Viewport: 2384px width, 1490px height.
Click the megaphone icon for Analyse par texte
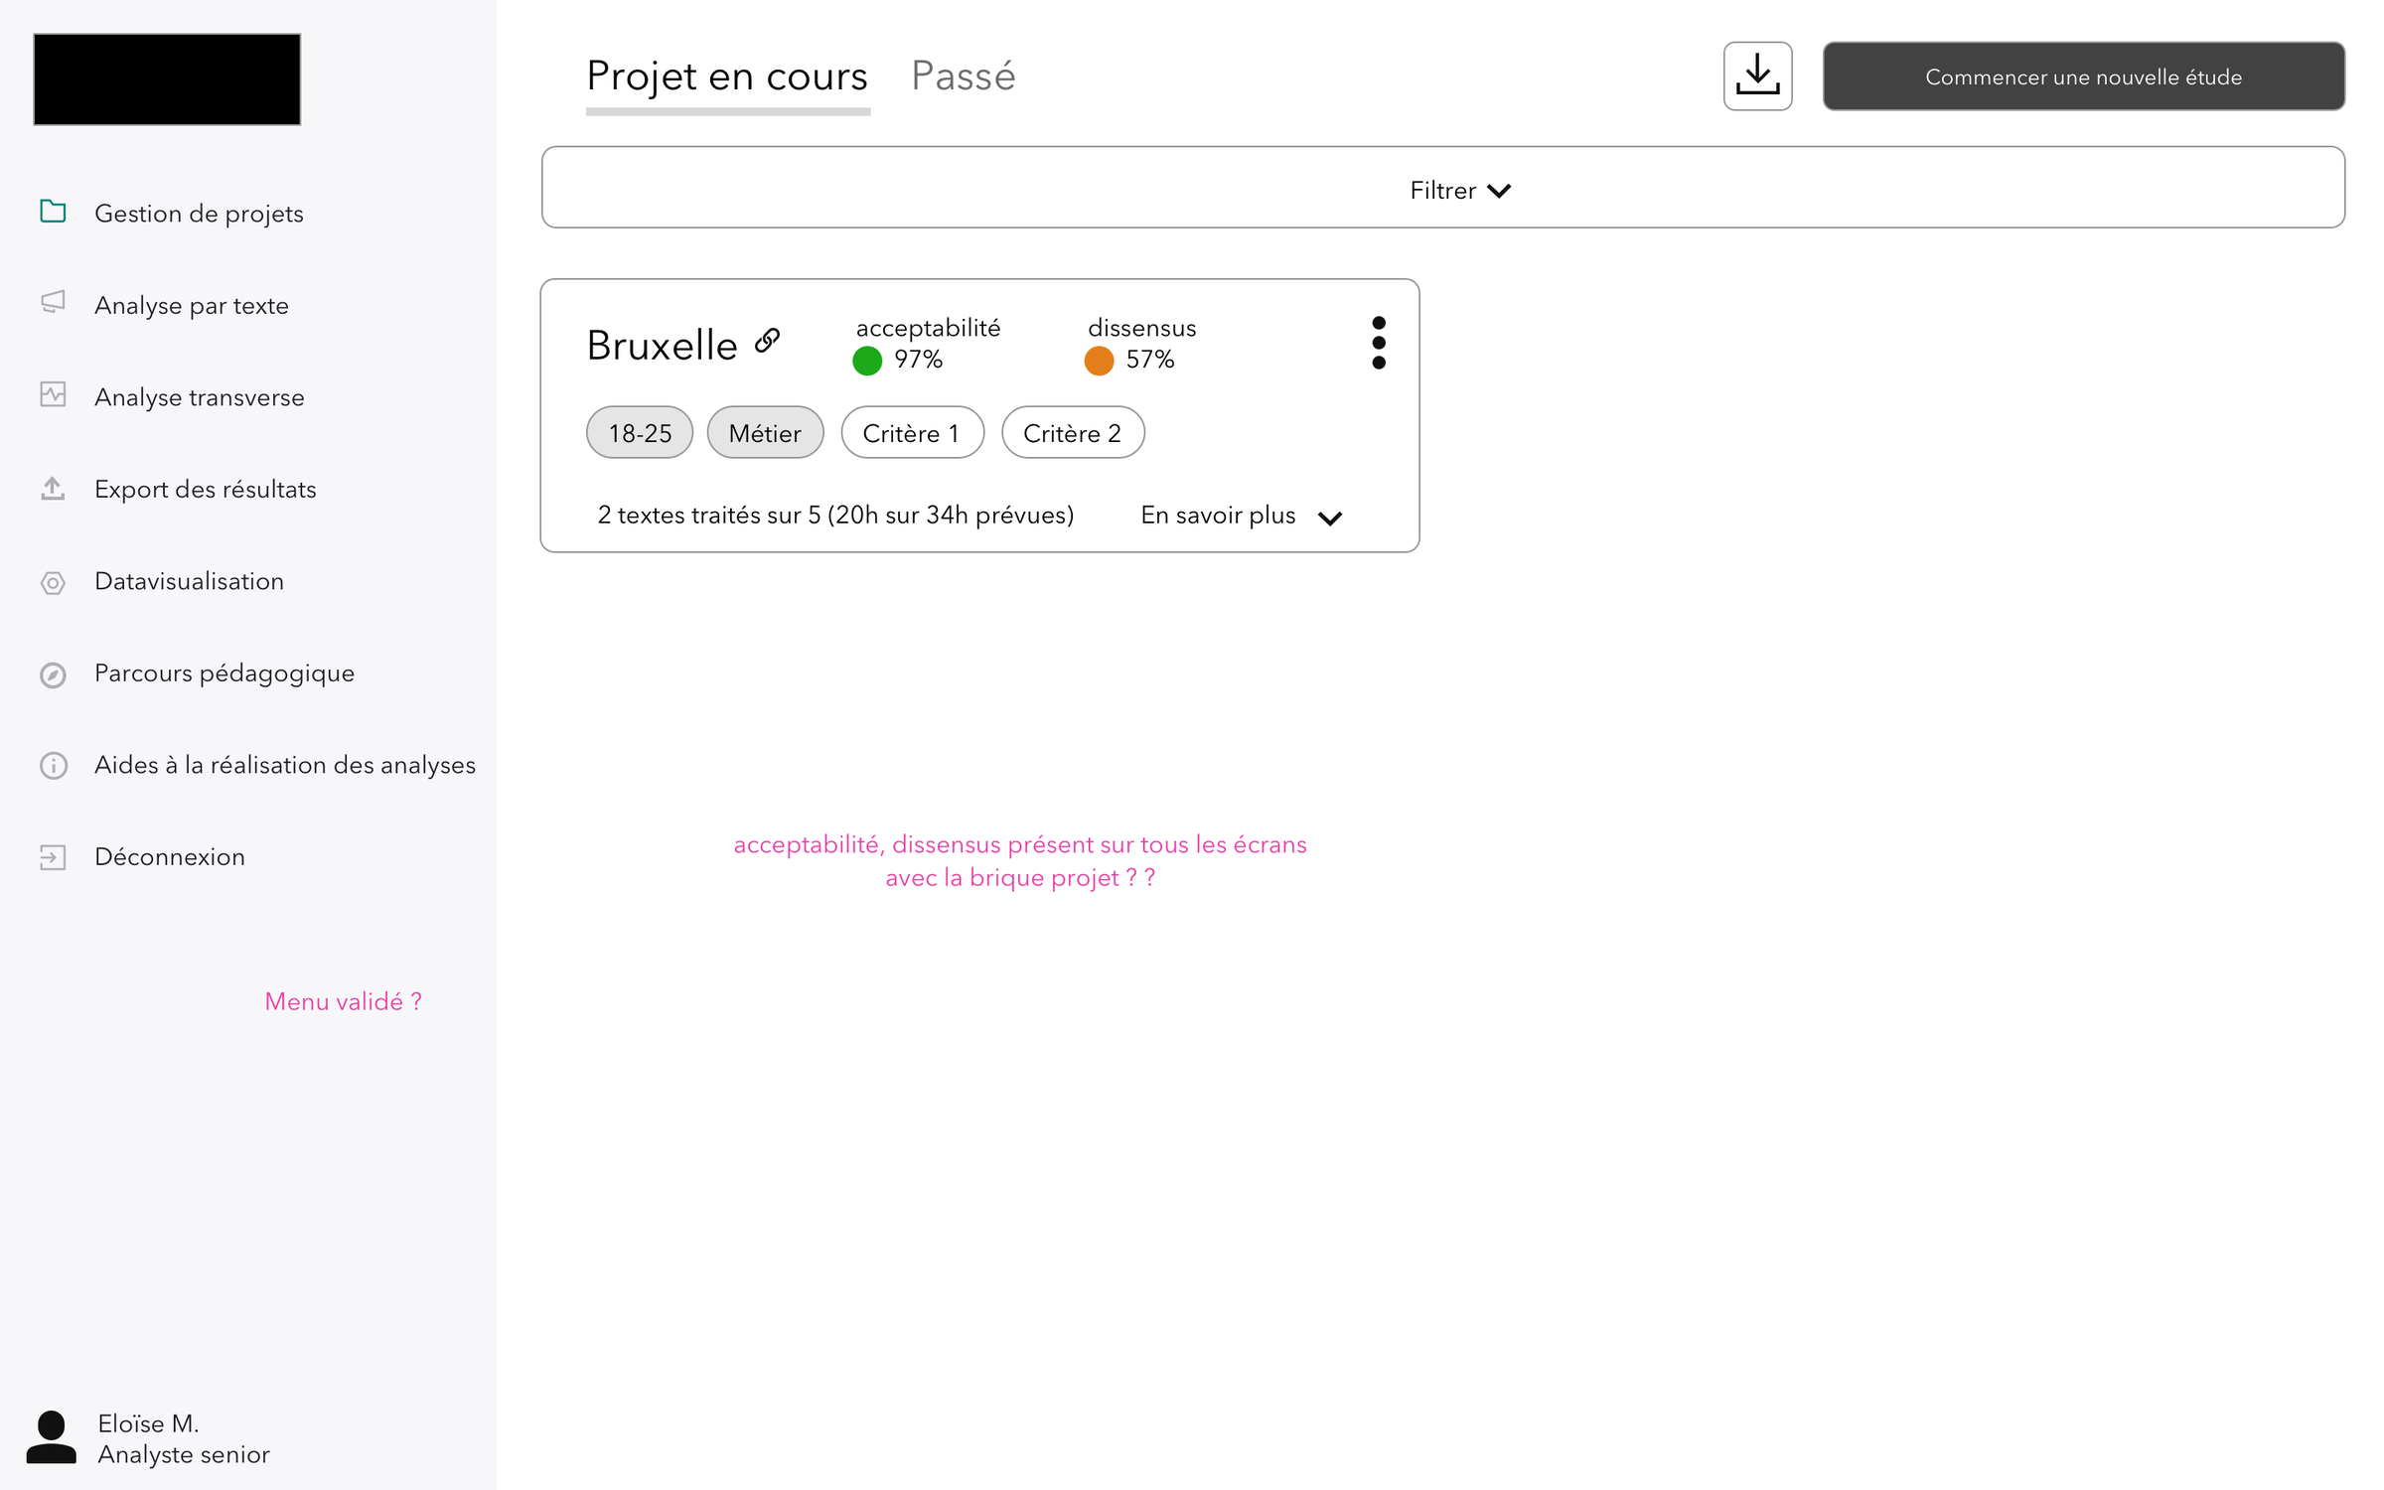pyautogui.click(x=53, y=302)
